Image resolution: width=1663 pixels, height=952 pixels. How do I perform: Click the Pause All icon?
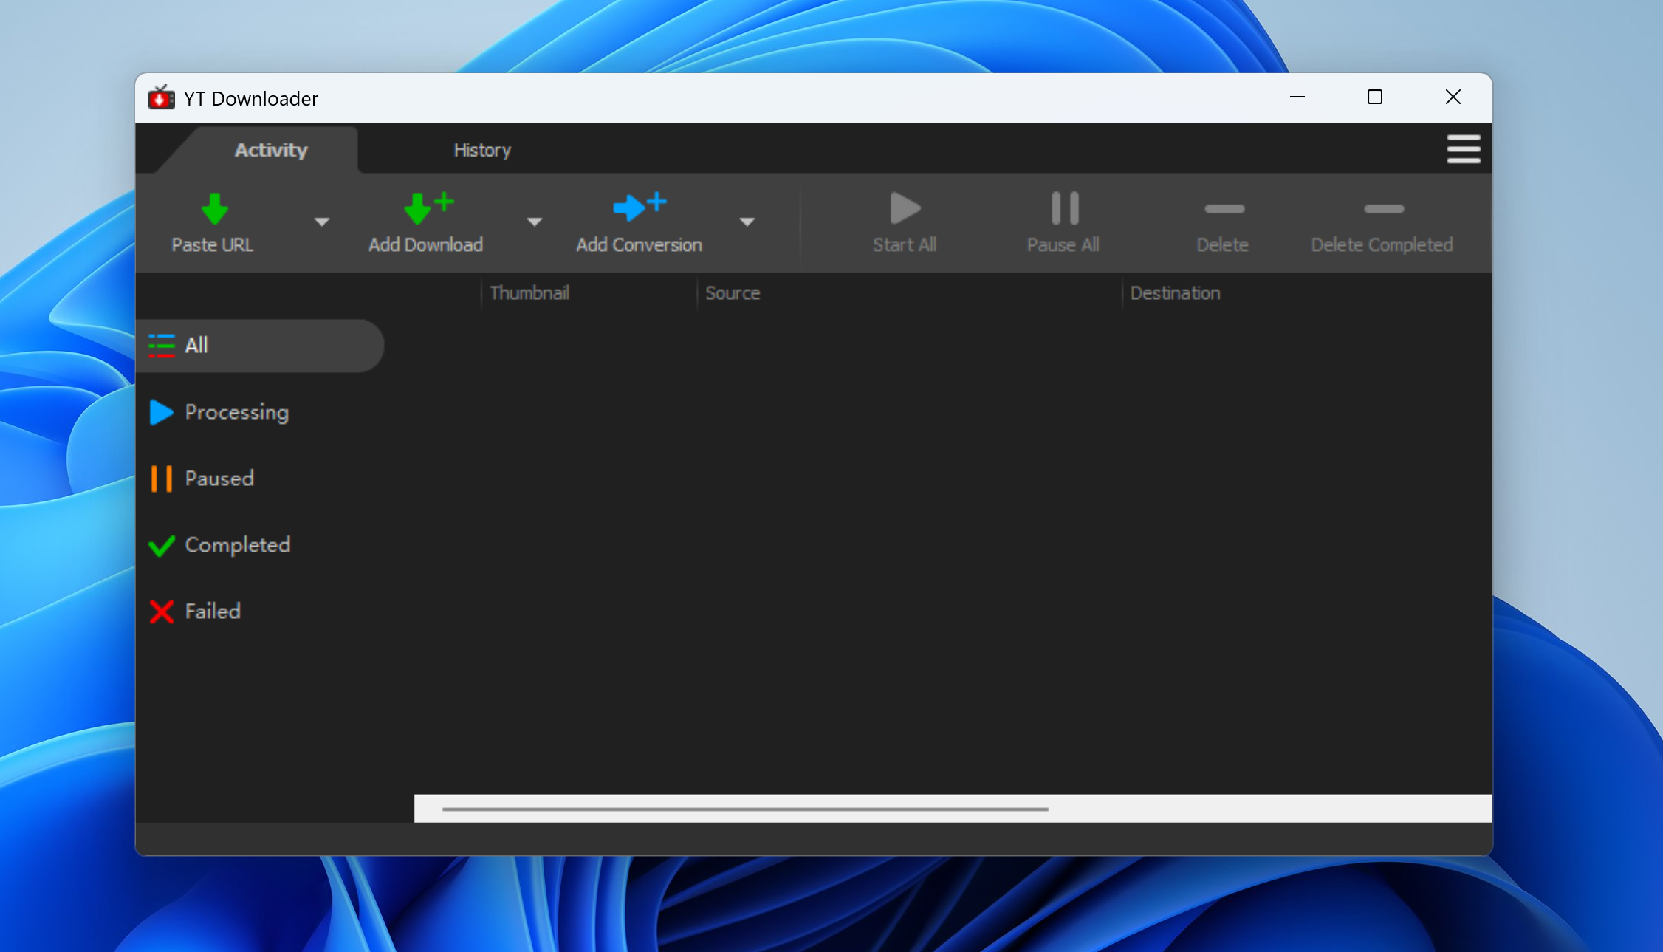click(1064, 208)
